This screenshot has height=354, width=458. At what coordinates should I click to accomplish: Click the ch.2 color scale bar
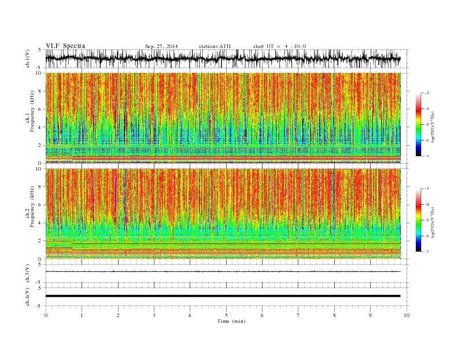tap(418, 220)
